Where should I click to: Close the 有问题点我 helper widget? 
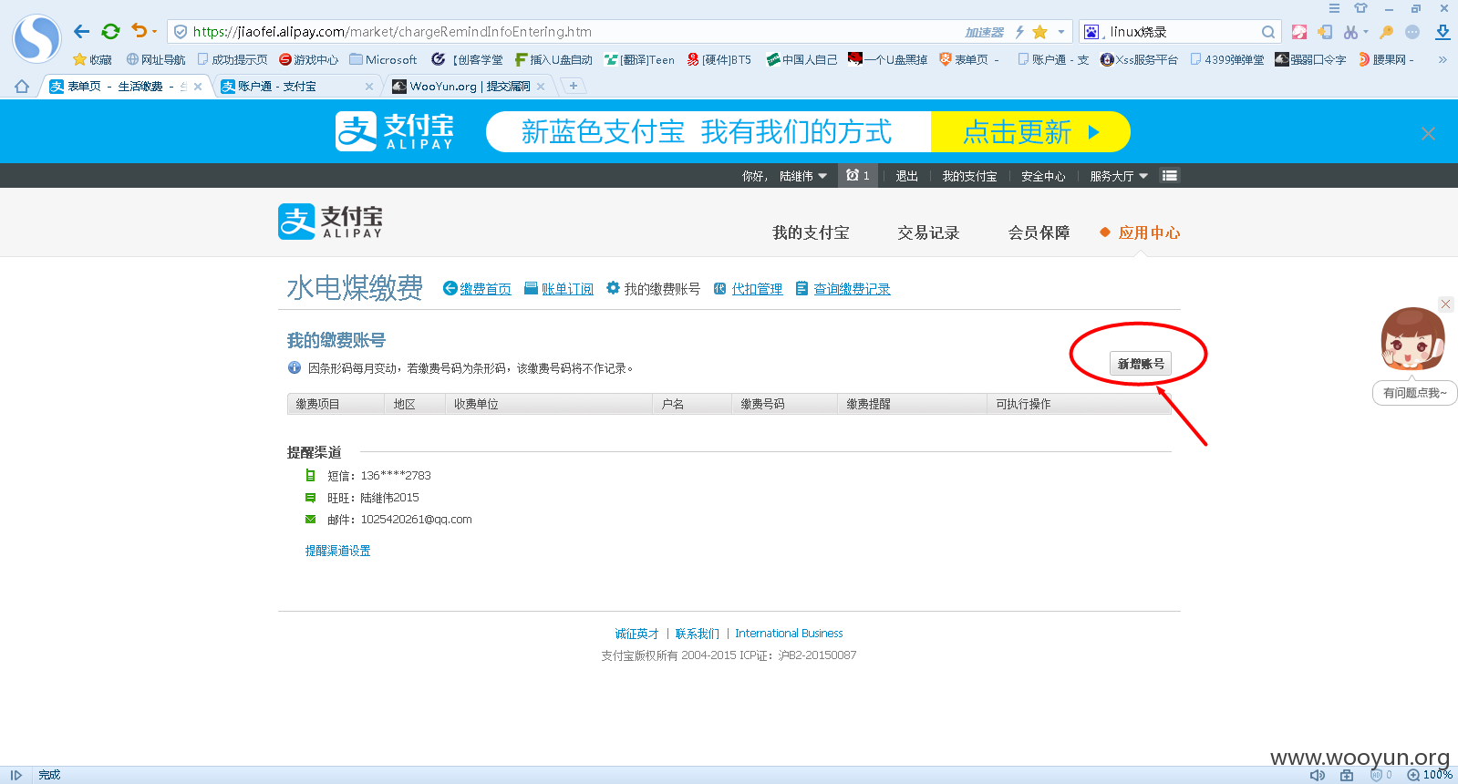(x=1445, y=304)
